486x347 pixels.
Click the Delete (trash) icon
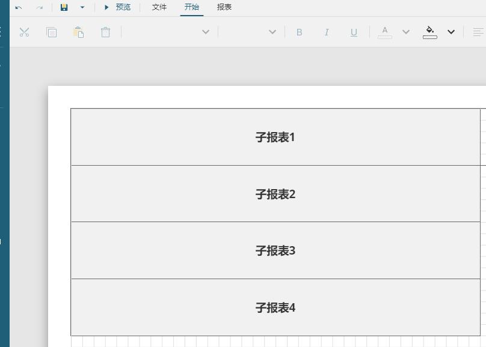tap(105, 32)
